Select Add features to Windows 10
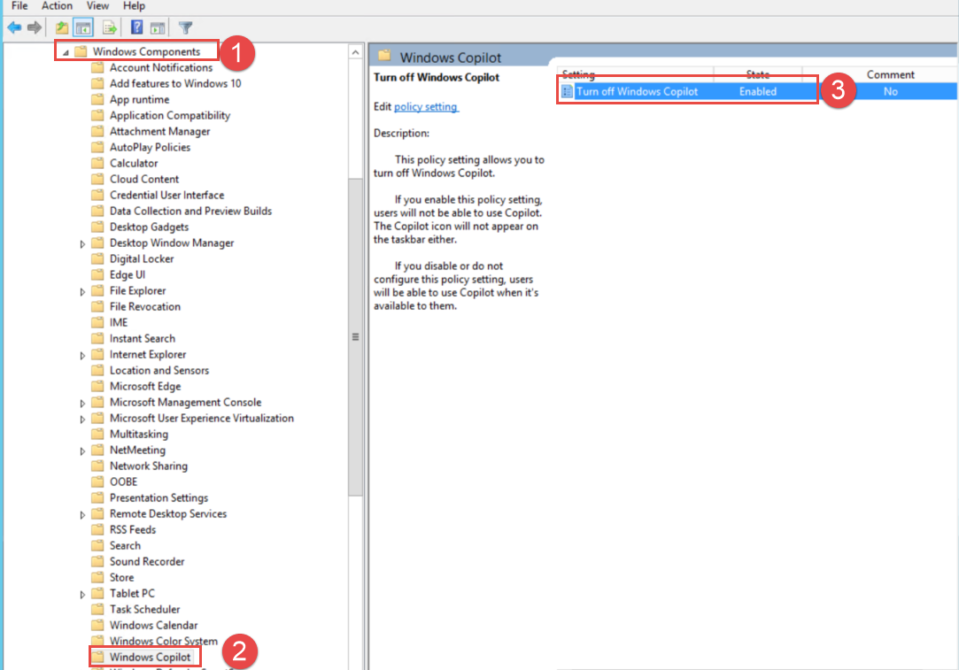The image size is (959, 670). coord(175,83)
